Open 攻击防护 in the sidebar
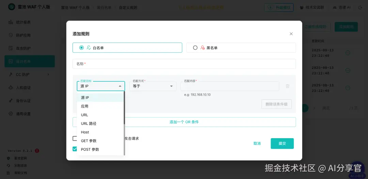368x179 pixels. pos(30,49)
